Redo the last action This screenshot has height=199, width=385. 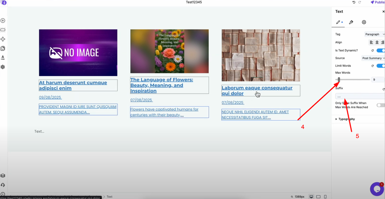(360, 2)
